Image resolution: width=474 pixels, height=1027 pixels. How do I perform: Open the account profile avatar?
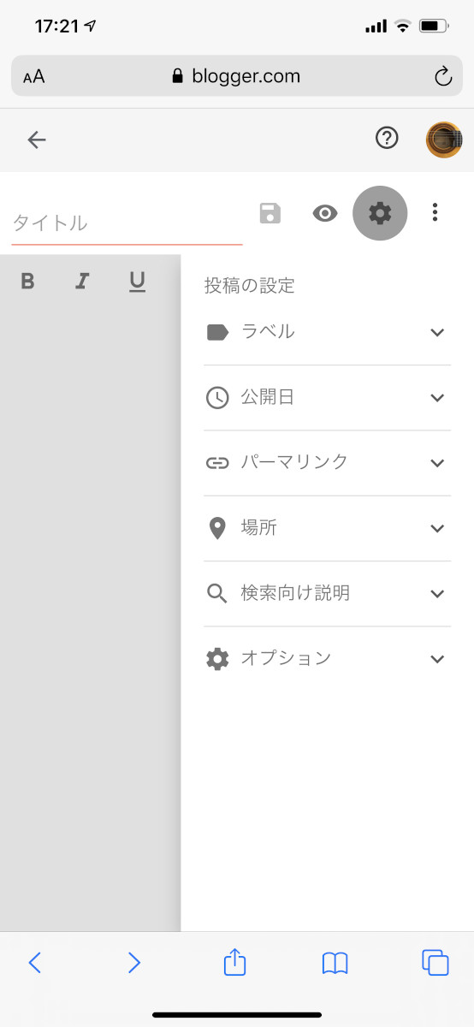coord(444,140)
